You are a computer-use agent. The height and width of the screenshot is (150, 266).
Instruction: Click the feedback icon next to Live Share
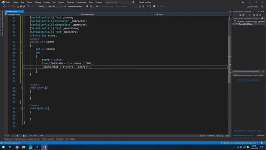click(262, 7)
